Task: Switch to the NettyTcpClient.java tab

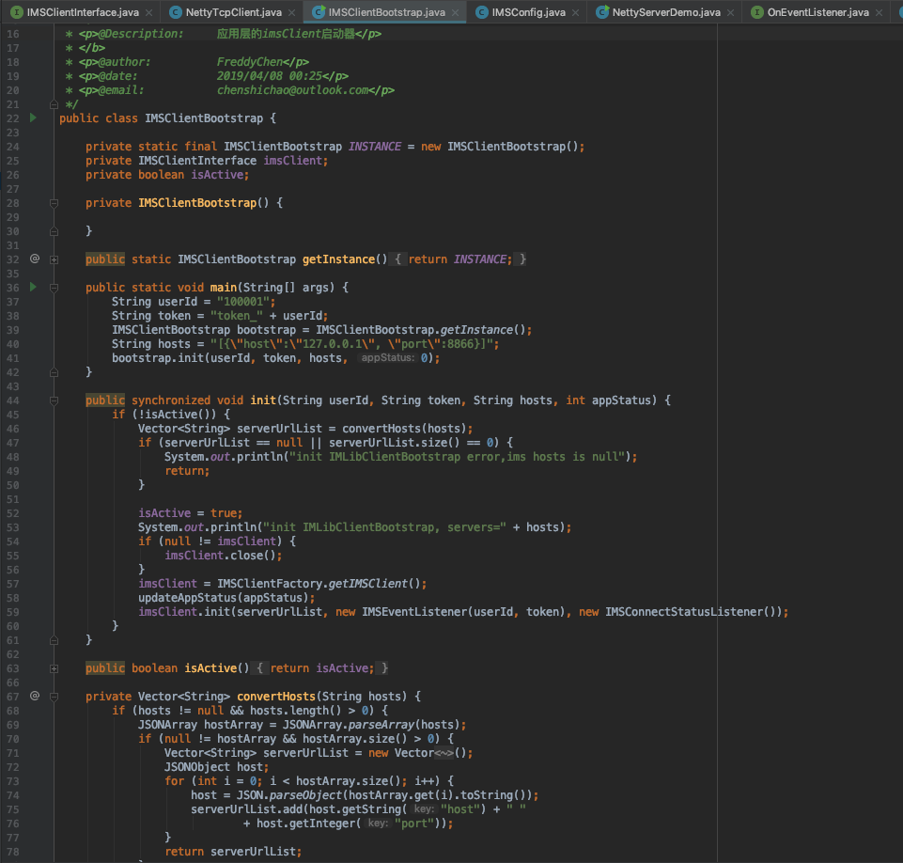Action: click(233, 12)
